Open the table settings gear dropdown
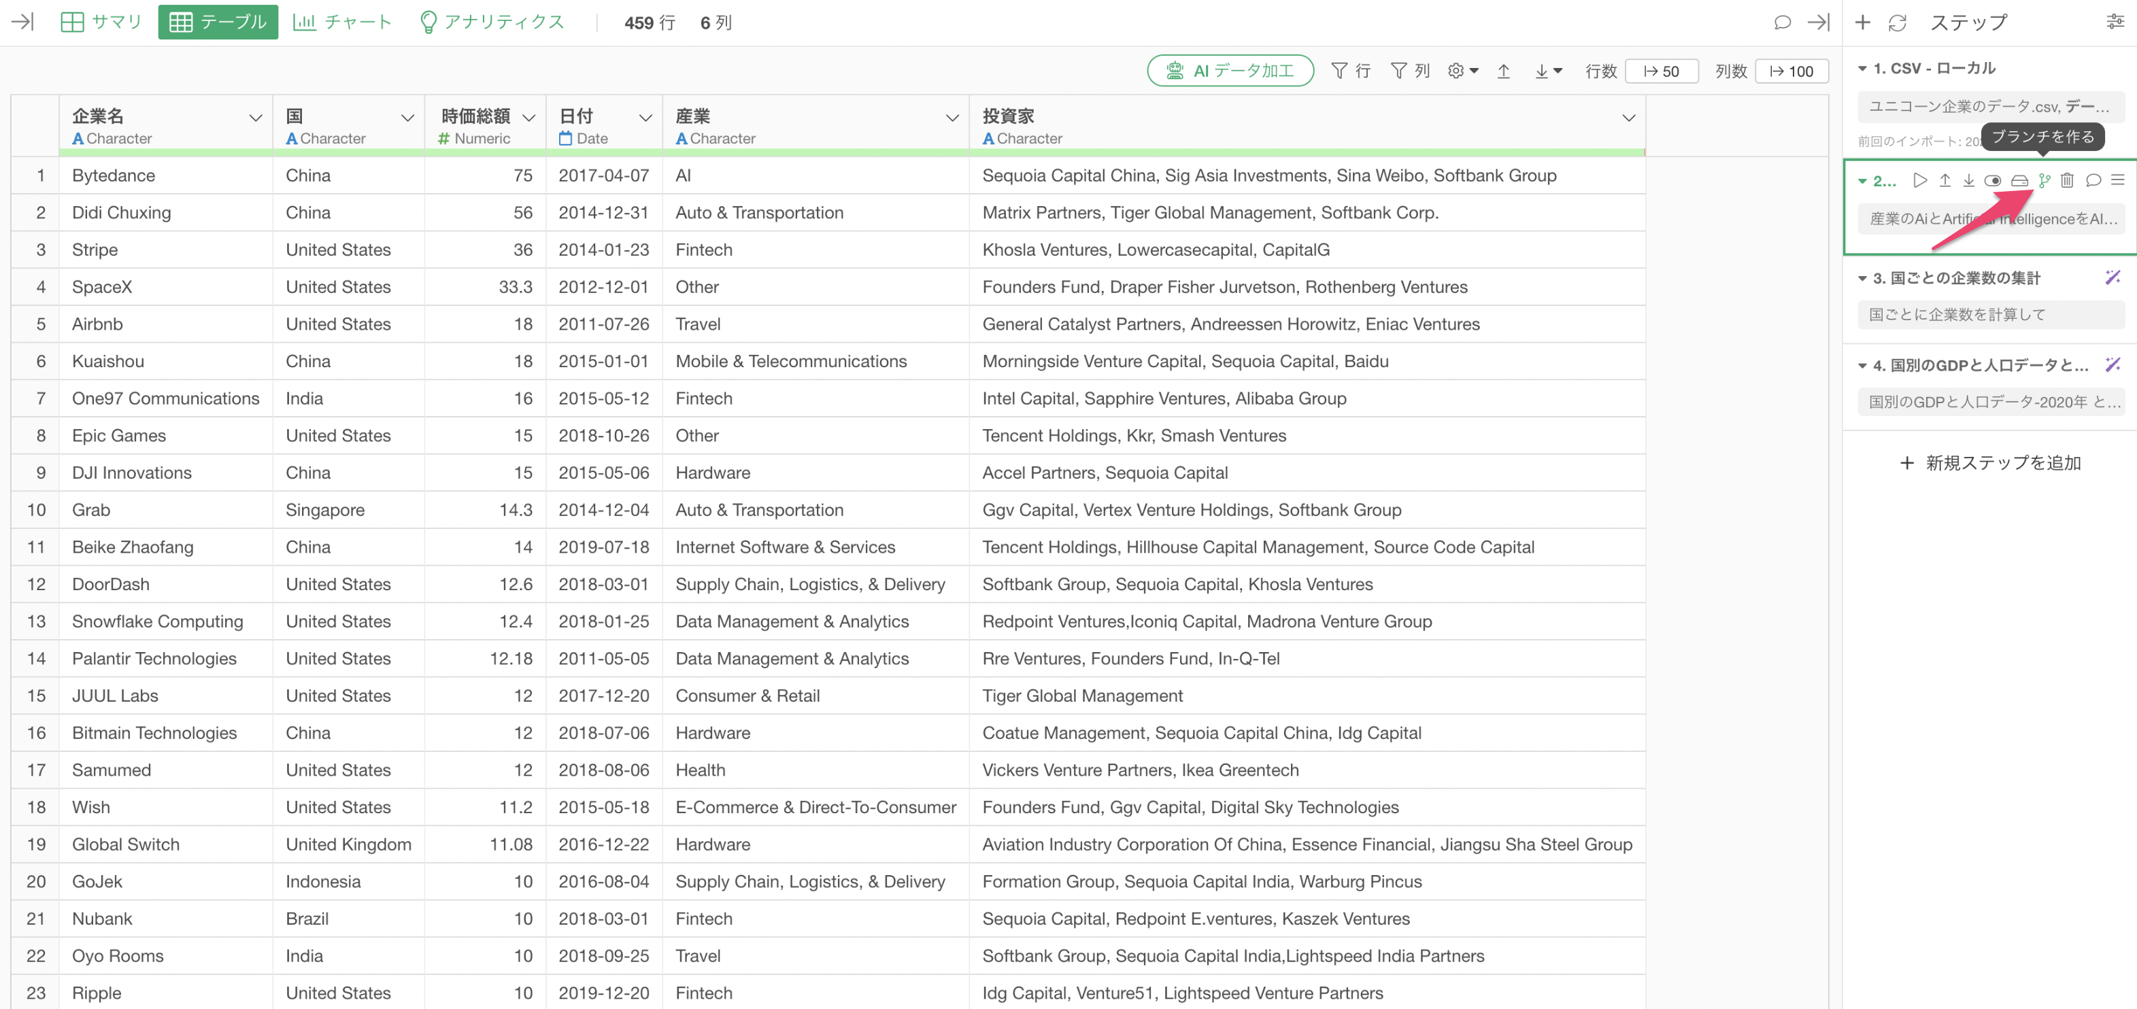 [1462, 71]
